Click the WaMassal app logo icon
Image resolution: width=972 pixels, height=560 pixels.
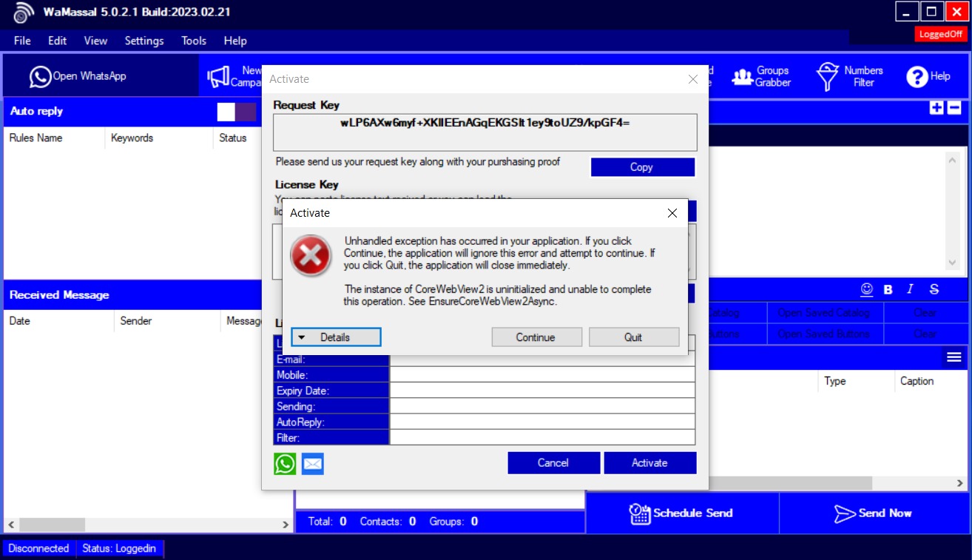click(x=24, y=13)
